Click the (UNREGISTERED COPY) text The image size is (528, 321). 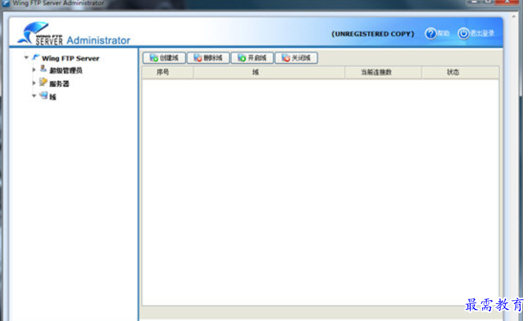coord(373,34)
